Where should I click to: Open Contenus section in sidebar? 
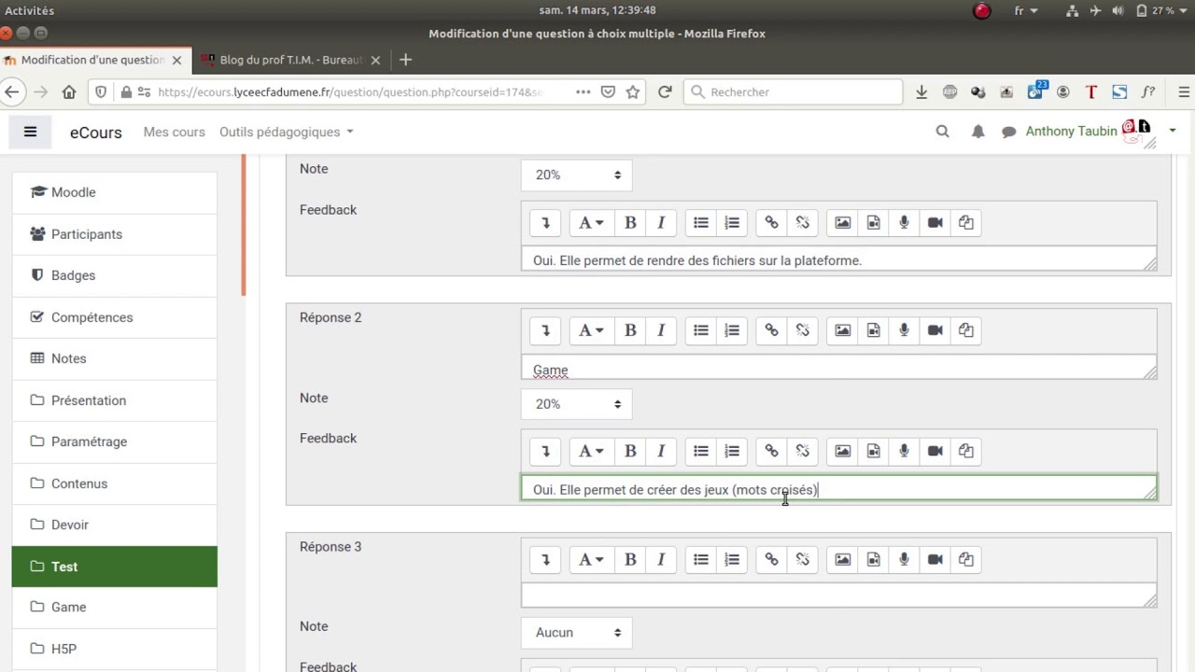click(x=114, y=483)
